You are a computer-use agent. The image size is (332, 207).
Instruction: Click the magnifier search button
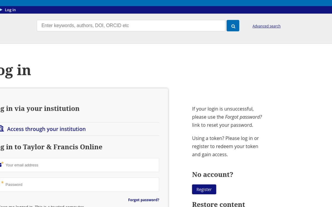(233, 26)
